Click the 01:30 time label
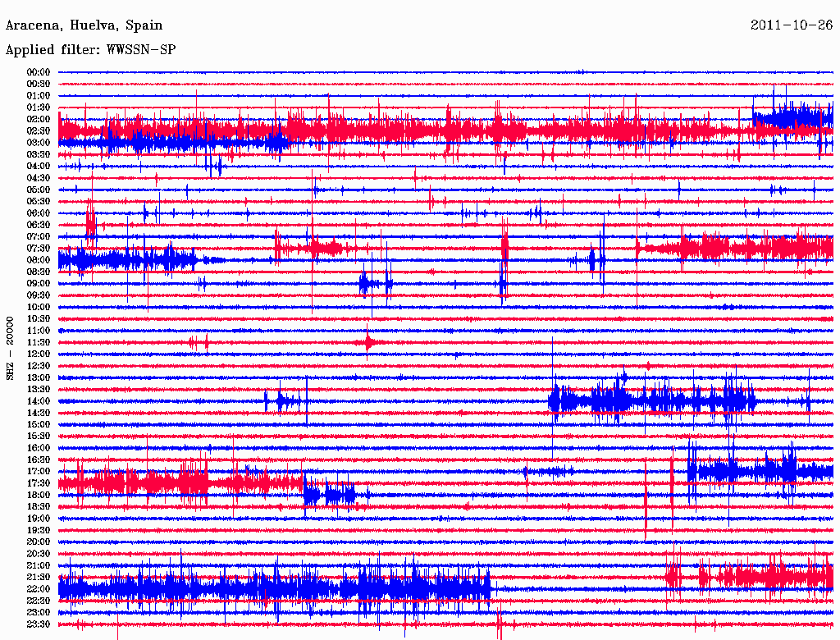This screenshot has width=840, height=640. point(38,107)
